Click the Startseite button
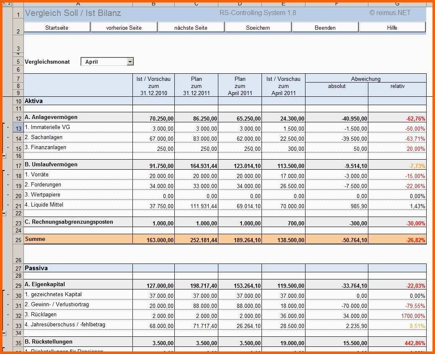This screenshot has width=435, height=354. click(57, 28)
